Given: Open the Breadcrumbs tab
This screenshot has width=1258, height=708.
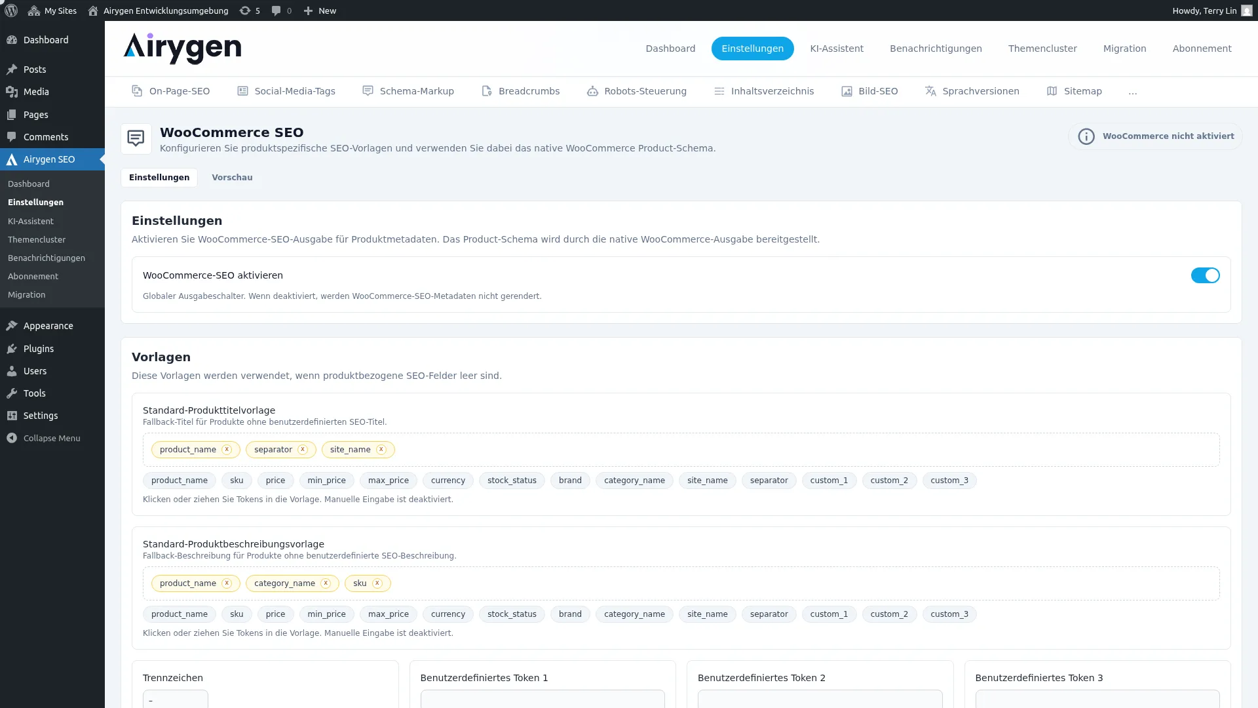Looking at the screenshot, I should 521,91.
